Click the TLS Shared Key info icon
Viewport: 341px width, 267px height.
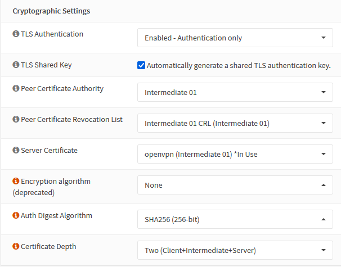point(16,65)
